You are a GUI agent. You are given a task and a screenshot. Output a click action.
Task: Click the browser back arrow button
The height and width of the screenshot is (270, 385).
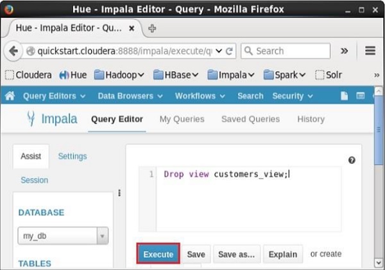point(13,51)
